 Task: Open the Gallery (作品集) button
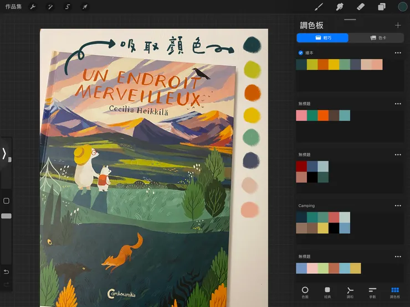(x=13, y=7)
